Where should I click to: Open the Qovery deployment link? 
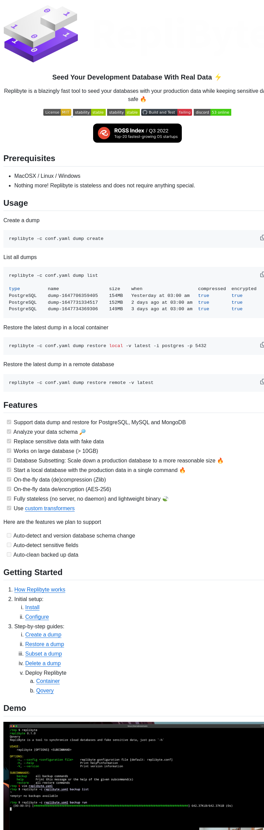(x=45, y=690)
